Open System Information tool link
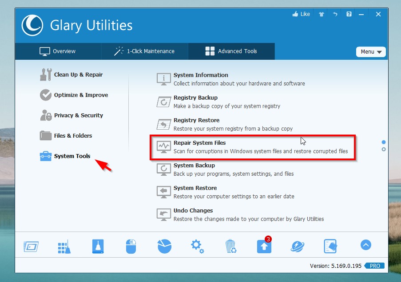This screenshot has height=282, width=401. (x=201, y=75)
